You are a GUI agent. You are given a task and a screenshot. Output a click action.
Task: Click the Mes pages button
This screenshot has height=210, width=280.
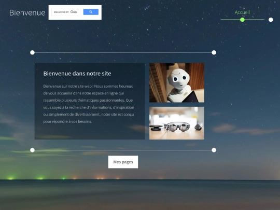click(x=123, y=162)
